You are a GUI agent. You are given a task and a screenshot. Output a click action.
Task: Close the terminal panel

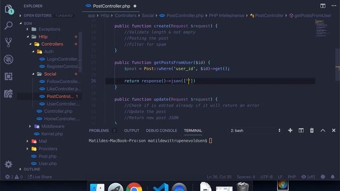(334, 131)
